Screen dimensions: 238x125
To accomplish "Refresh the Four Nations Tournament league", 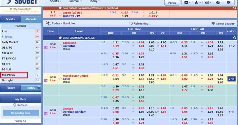I will pos(234,8).
